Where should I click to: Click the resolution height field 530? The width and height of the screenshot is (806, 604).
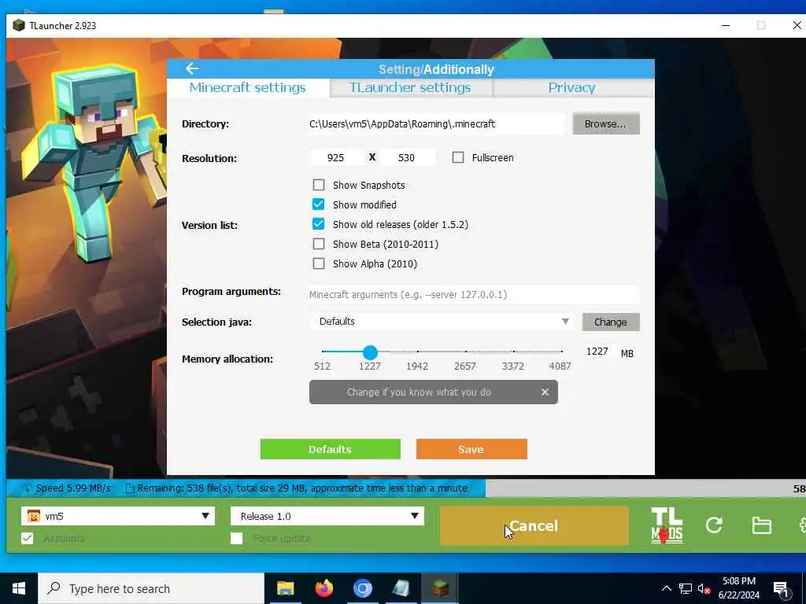[407, 157]
